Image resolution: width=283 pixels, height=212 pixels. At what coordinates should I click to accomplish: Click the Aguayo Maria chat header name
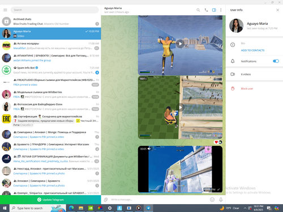(113, 8)
